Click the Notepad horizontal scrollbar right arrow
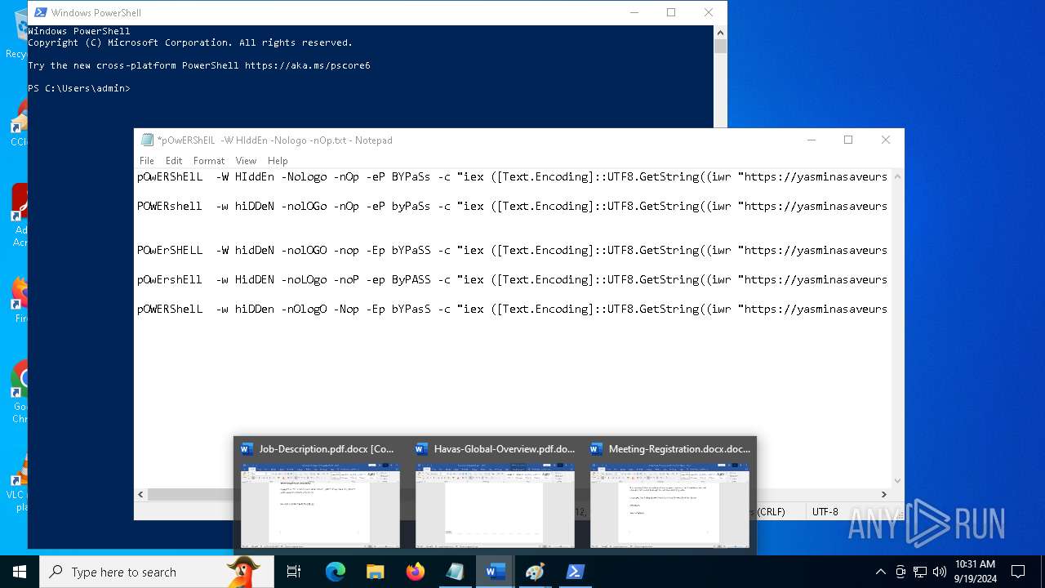This screenshot has height=588, width=1045. tap(883, 494)
